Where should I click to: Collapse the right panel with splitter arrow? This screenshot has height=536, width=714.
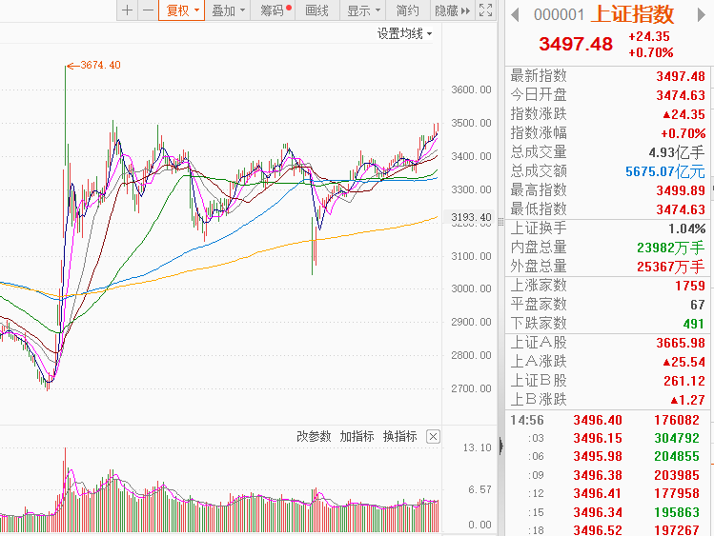pos(500,446)
